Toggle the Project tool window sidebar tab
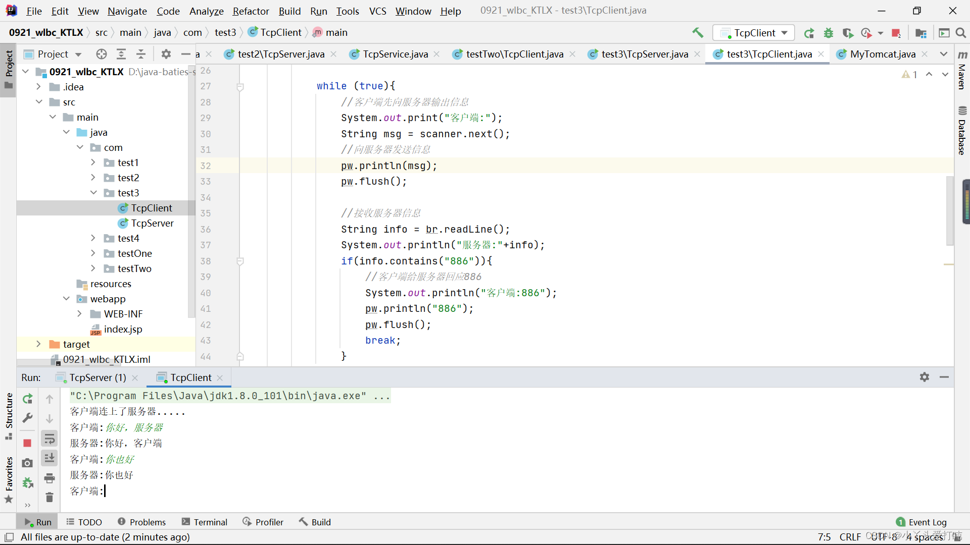Screen dimensions: 970x545 9,69
